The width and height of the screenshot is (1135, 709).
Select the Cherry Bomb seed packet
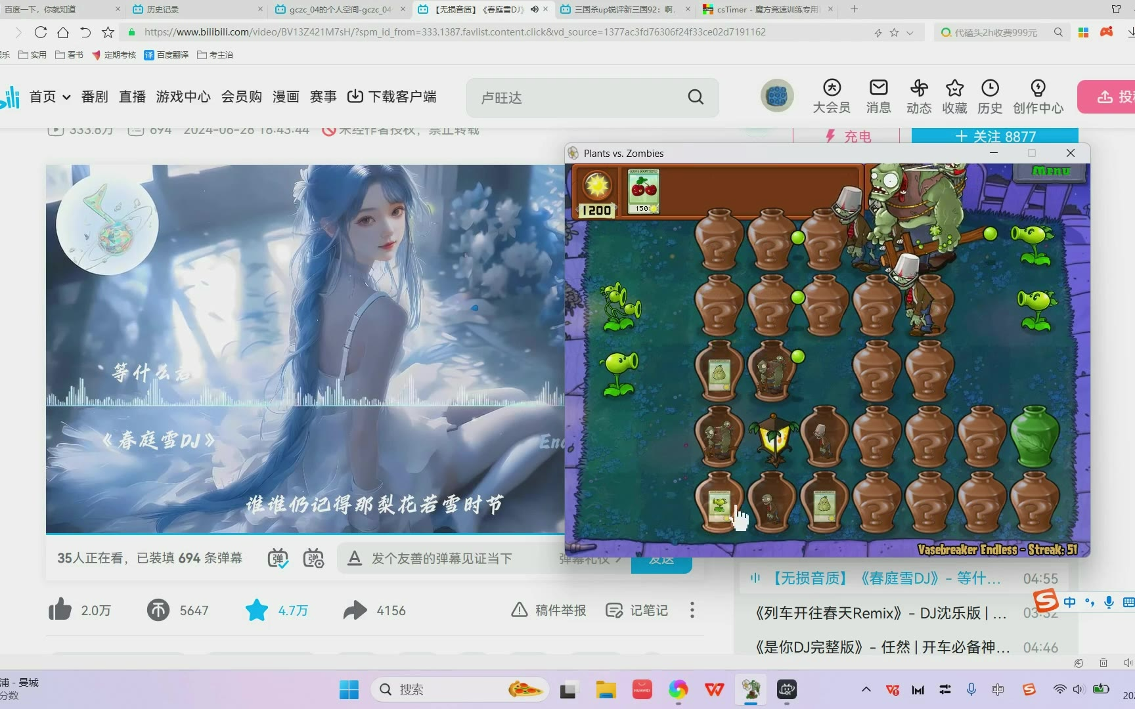643,190
